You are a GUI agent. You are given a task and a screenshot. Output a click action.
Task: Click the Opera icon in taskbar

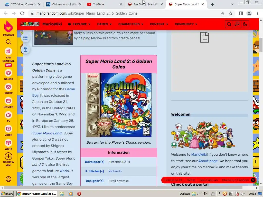click(x=79, y=194)
